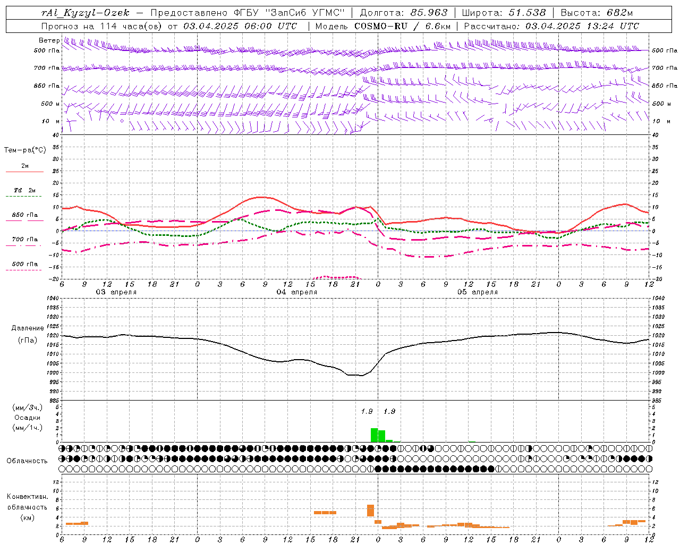The image size is (680, 544).
Task: Select the 2м temperature legend label
Action: (x=25, y=166)
